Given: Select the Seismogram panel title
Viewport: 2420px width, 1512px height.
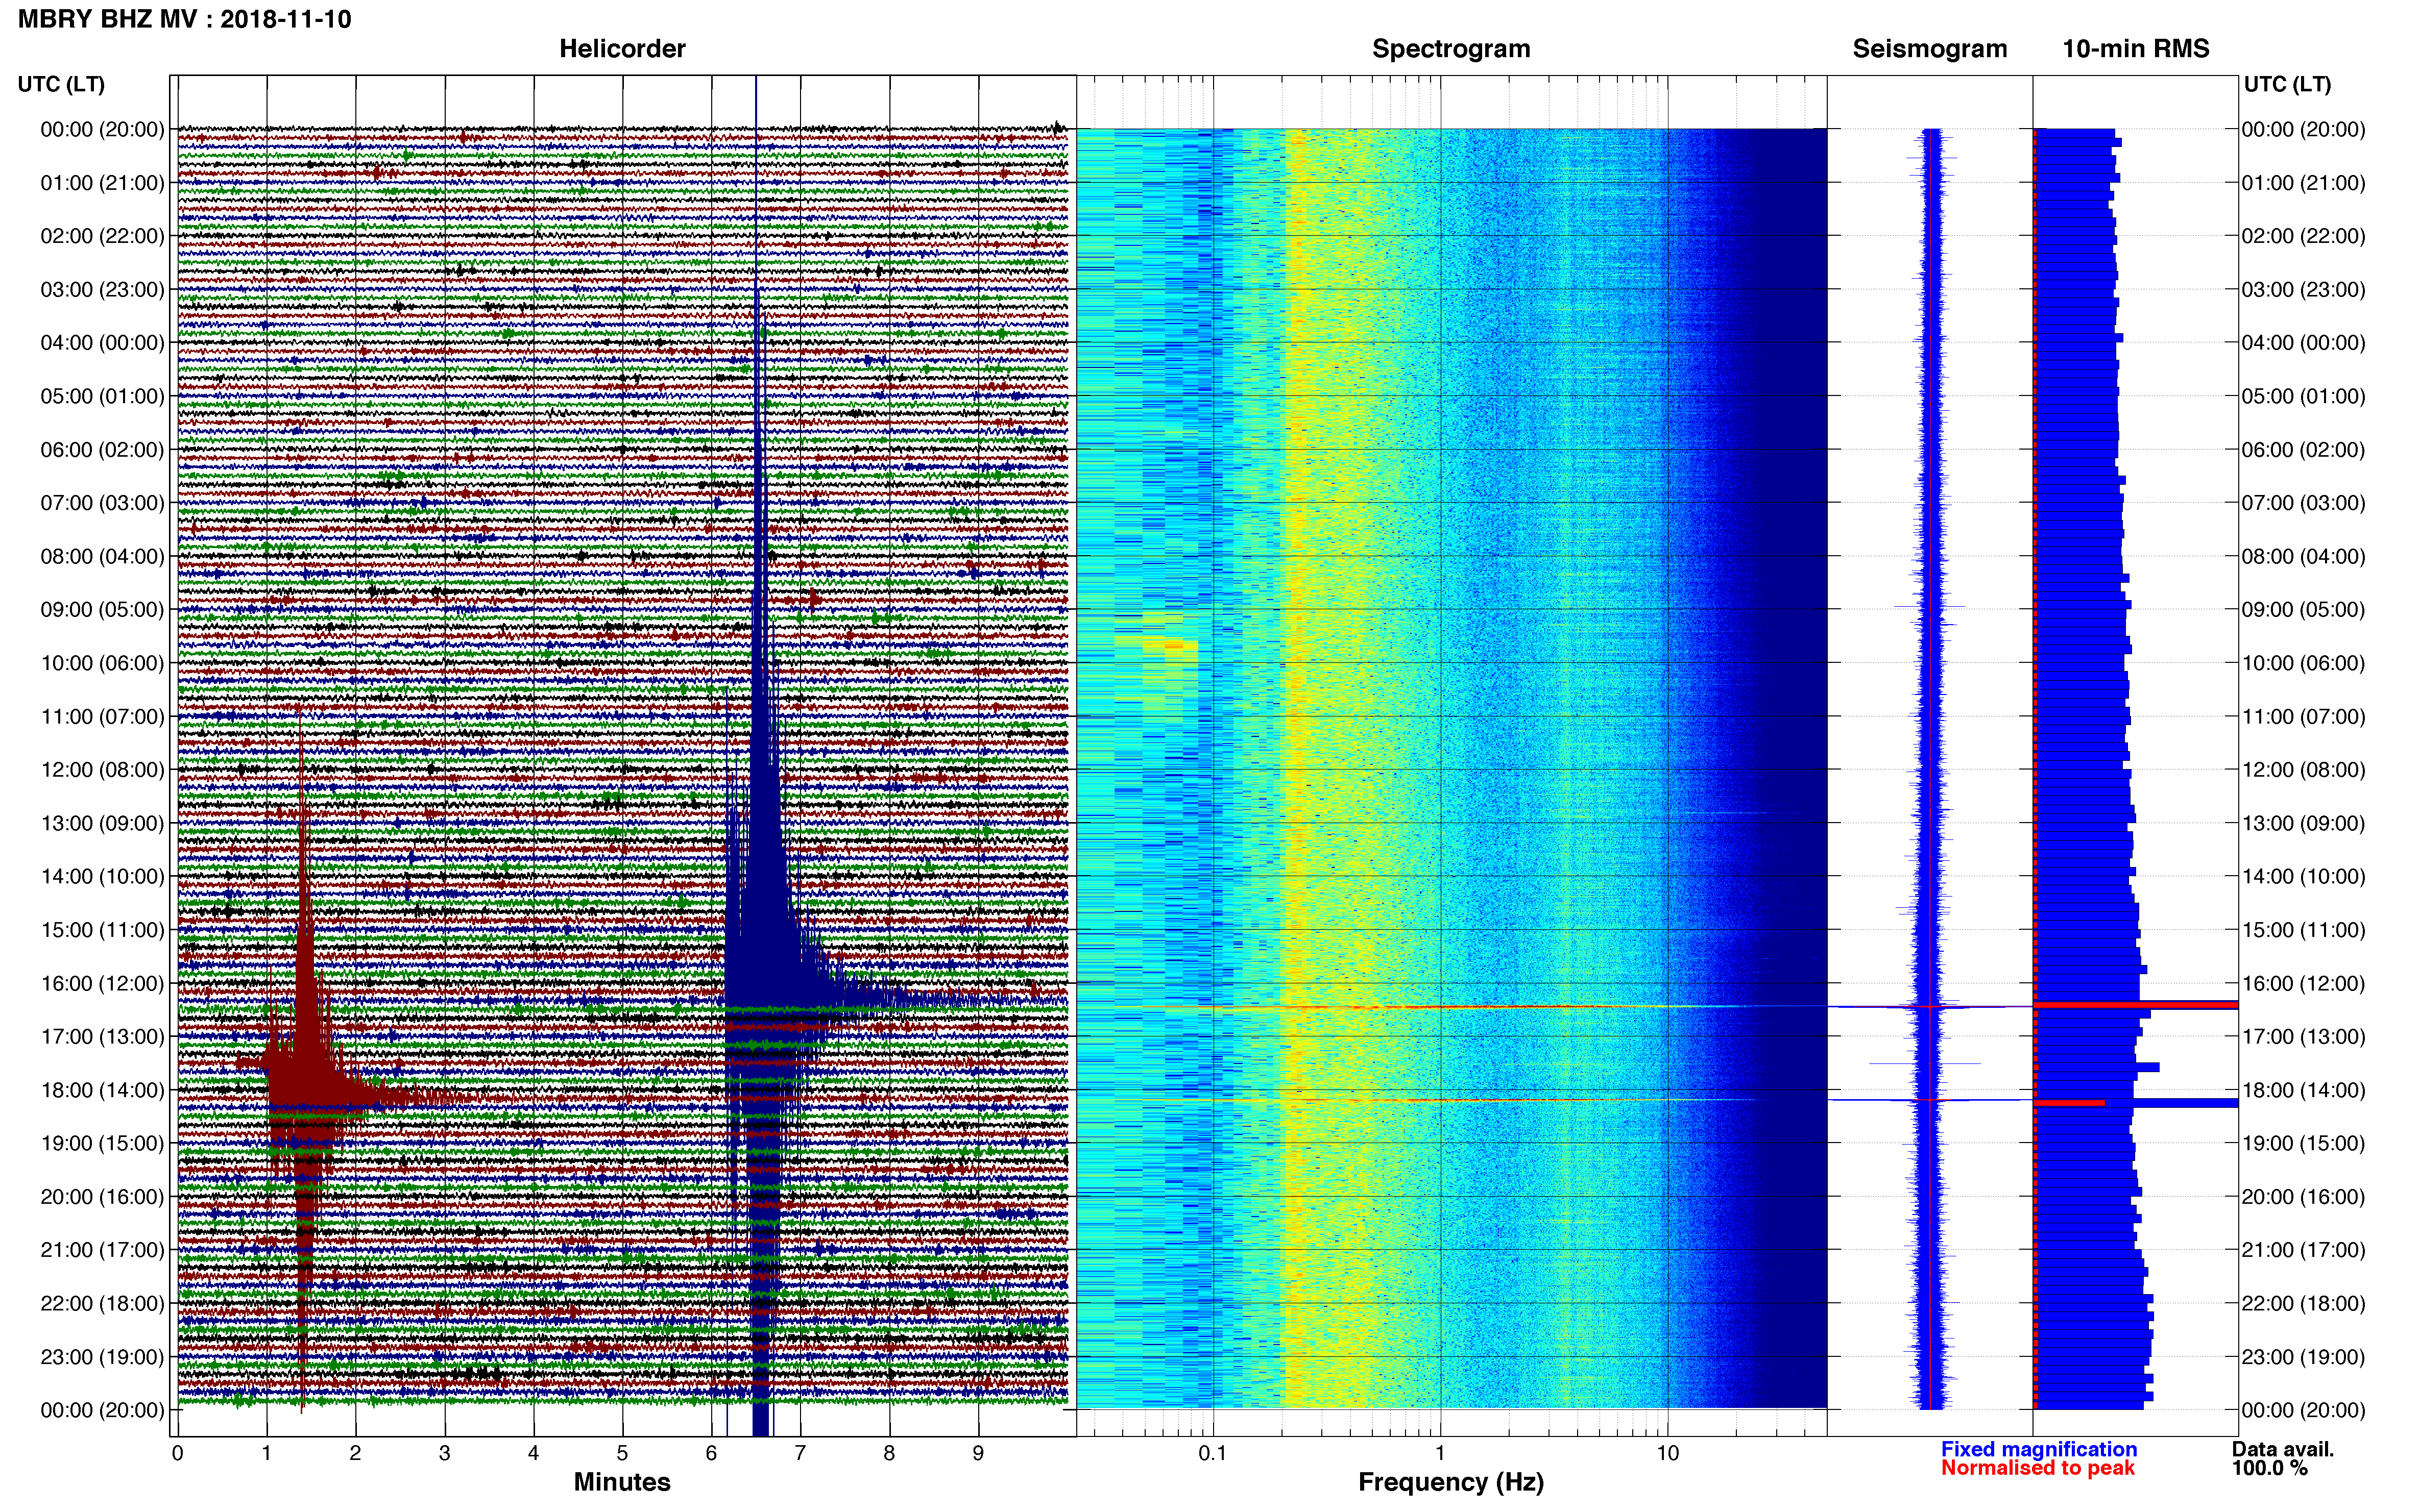Looking at the screenshot, I should [1930, 49].
